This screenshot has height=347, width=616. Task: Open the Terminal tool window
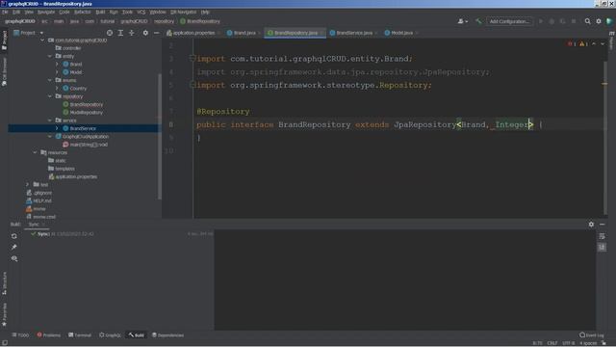point(80,335)
